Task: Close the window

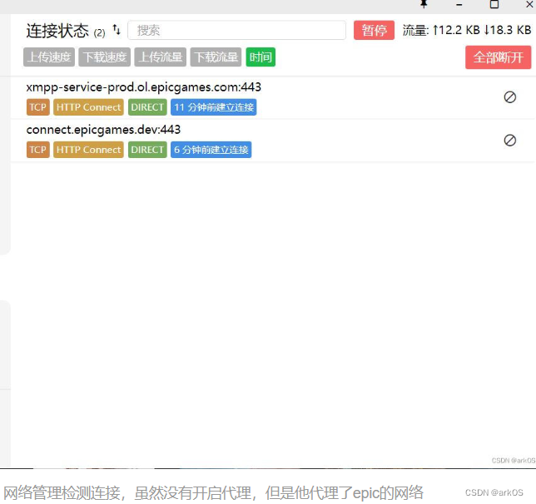Action: [x=529, y=4]
